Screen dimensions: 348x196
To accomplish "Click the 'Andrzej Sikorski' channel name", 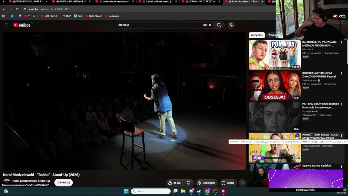I will tap(310, 111).
